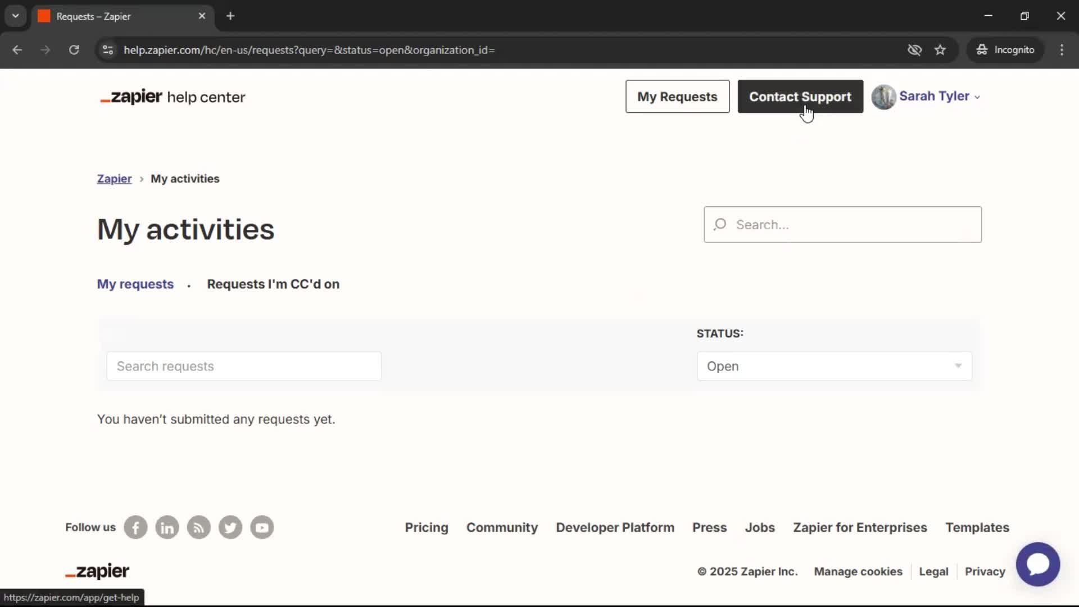The height and width of the screenshot is (607, 1079).
Task: Open the LinkedIn follow icon
Action: point(167,527)
